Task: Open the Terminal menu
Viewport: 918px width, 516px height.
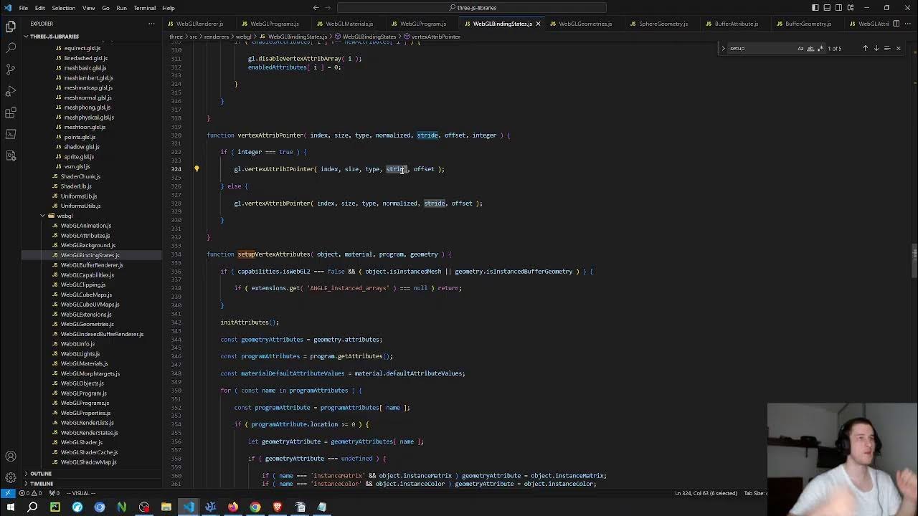Action: [144, 8]
